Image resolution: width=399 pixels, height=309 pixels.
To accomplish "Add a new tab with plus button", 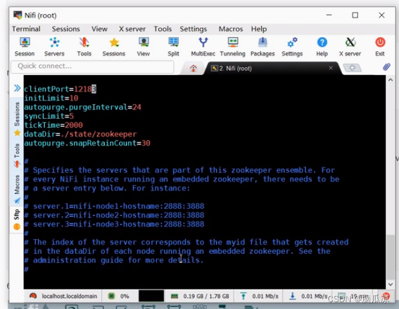I will 352,68.
